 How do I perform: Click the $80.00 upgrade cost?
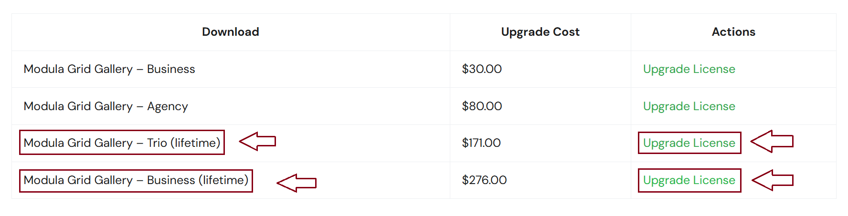pyautogui.click(x=482, y=106)
